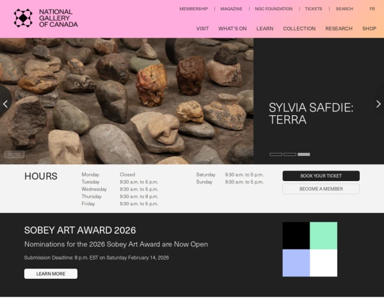This screenshot has height=307, width=384.
Task: Open the Search link in top bar
Action: pyautogui.click(x=344, y=9)
